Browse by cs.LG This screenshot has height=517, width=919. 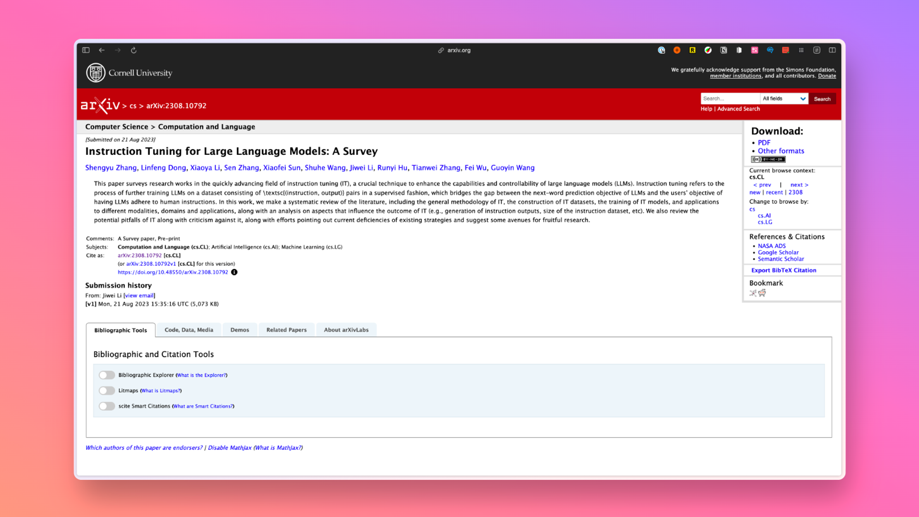765,222
